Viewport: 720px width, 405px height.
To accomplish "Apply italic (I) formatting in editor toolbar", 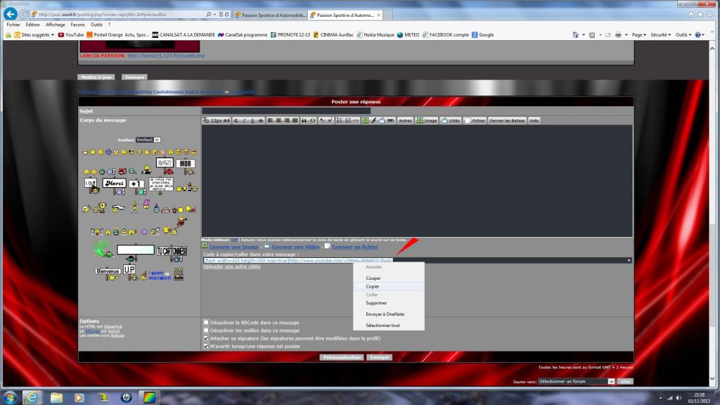I will pyautogui.click(x=244, y=120).
